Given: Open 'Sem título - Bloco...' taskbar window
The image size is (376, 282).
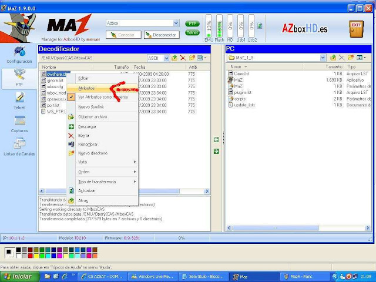Looking at the screenshot, I should (x=203, y=277).
